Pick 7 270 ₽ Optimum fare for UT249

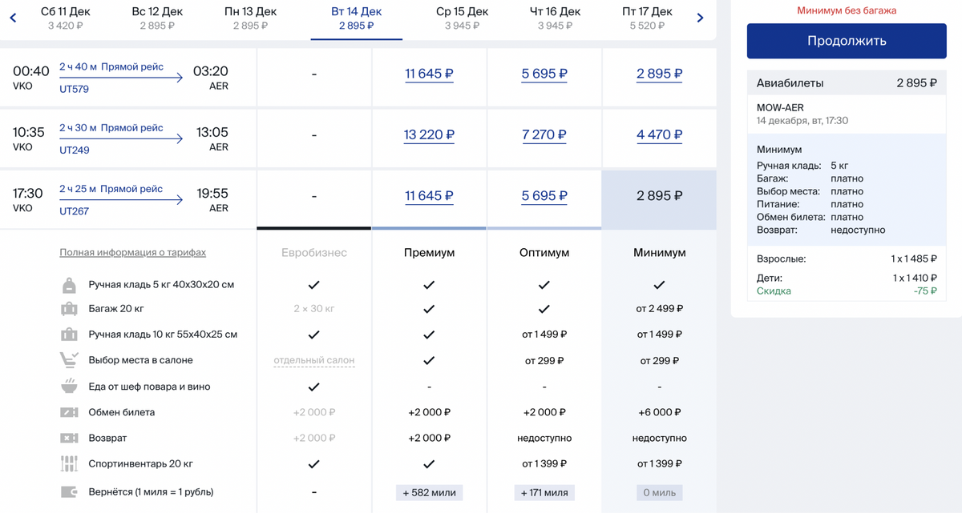tap(544, 134)
